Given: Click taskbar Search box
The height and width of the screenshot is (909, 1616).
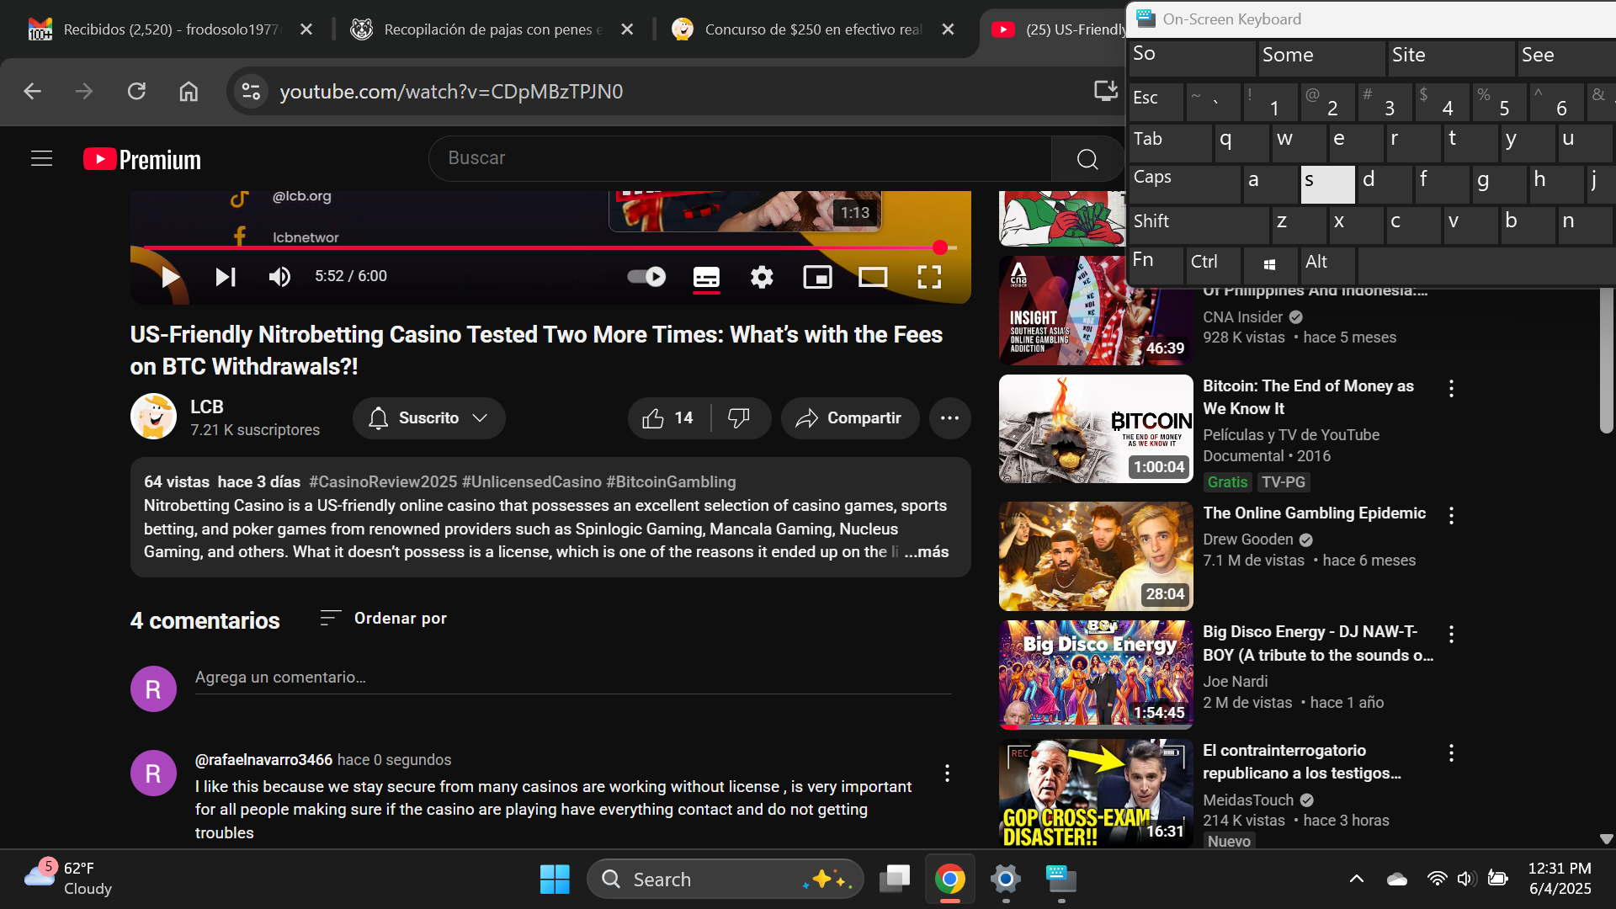Looking at the screenshot, I should click(726, 880).
